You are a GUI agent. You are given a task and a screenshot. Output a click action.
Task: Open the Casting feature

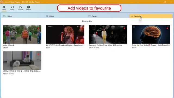tap(12, 8)
